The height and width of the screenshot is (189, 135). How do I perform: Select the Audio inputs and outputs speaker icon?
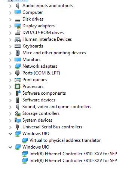18,6
